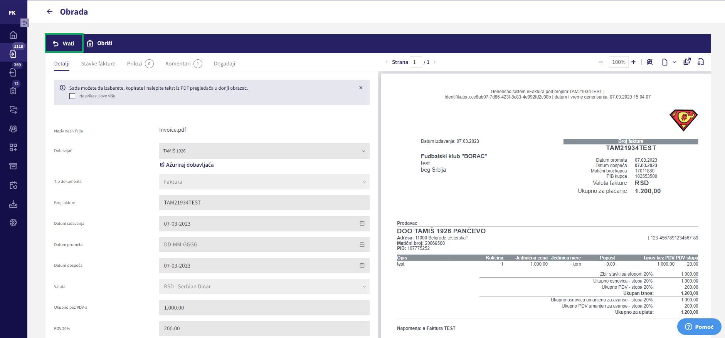Click the Ukupno bez PDV-a field
Image resolution: width=725 pixels, height=338 pixels.
click(264, 308)
